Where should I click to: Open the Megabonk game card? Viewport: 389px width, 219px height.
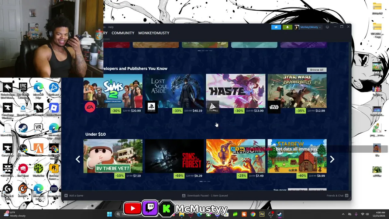(236, 156)
